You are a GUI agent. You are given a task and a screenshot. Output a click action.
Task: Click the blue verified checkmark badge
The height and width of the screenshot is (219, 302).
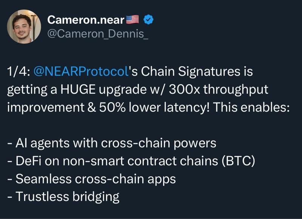[x=149, y=20]
